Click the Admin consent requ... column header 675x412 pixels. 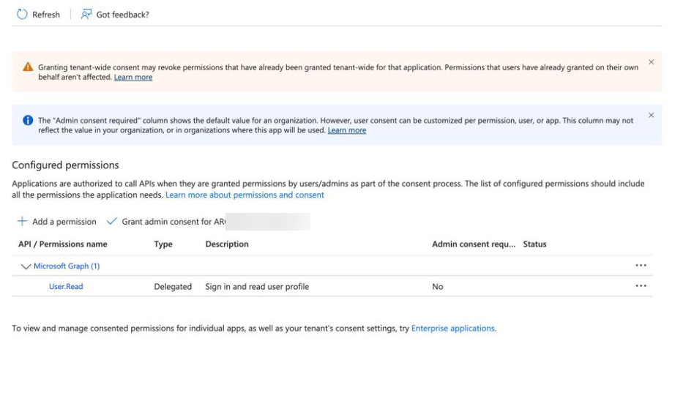click(x=474, y=244)
